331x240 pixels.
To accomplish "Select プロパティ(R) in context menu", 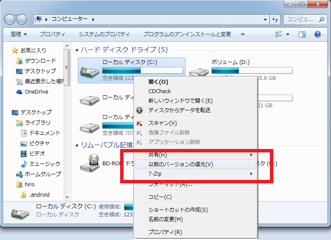I will 165,232.
